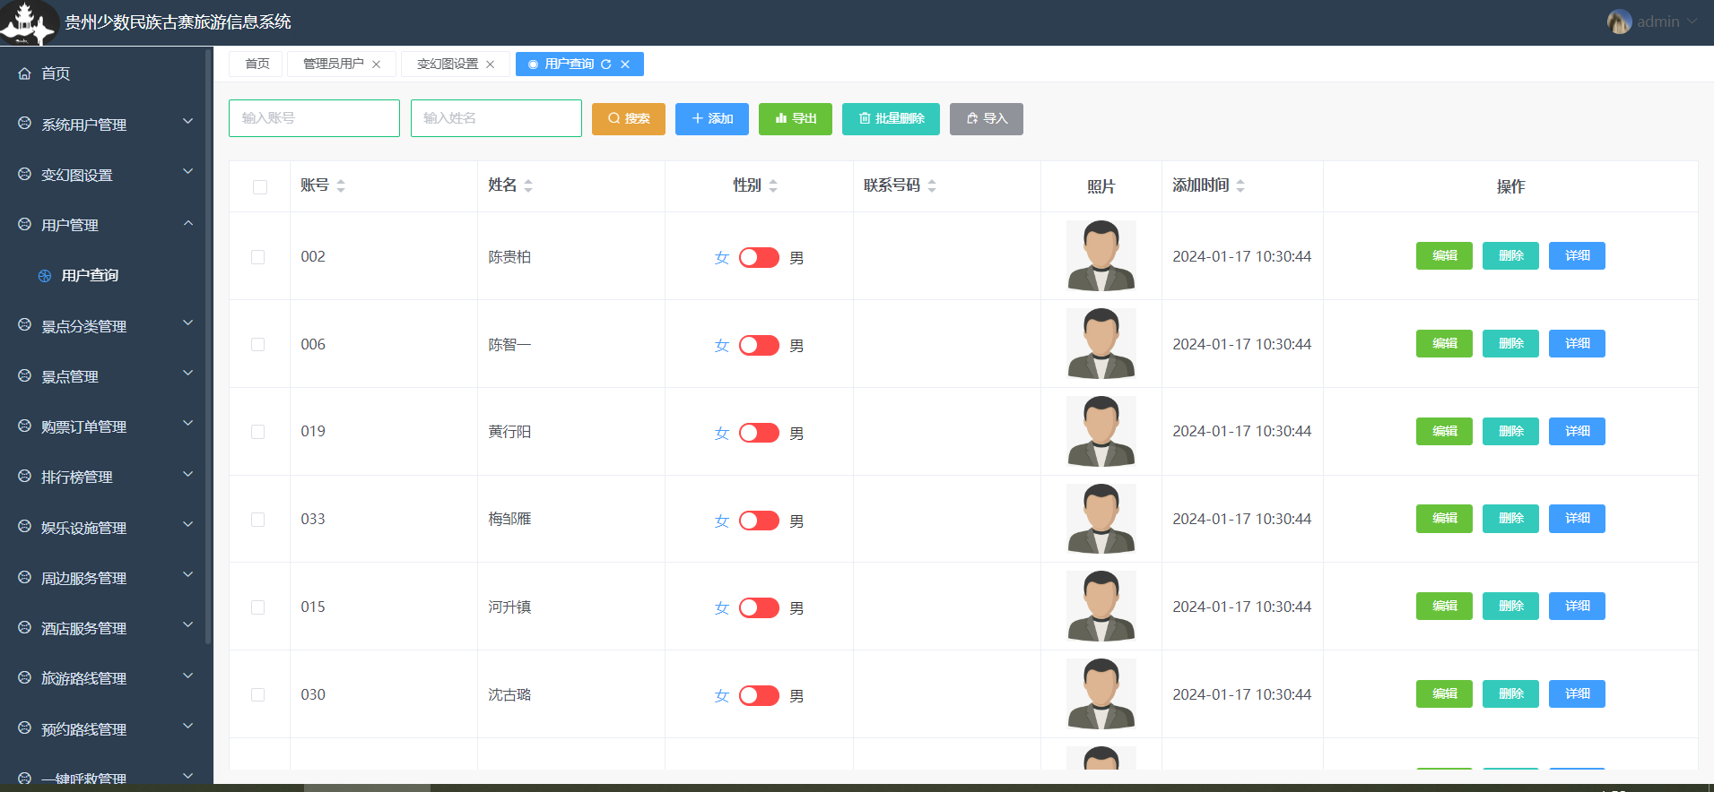The image size is (1714, 792).
Task: Sort the table by 姓名 column
Action: (528, 185)
